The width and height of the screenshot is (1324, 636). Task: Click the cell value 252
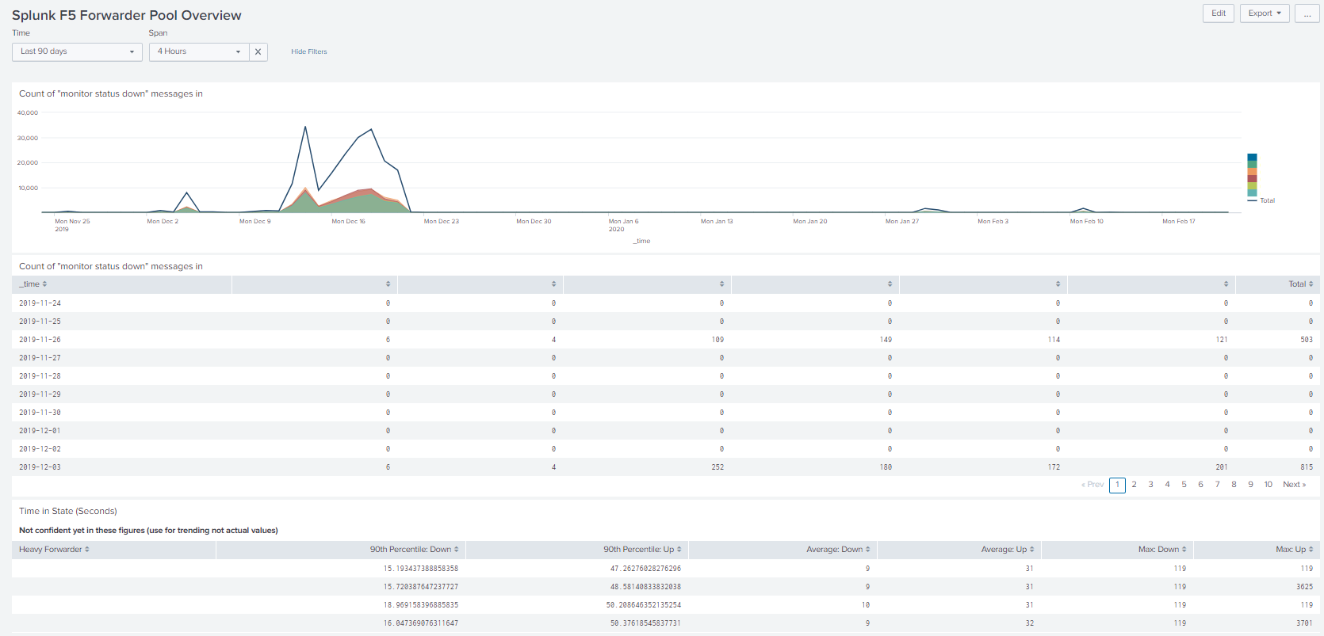coord(717,467)
